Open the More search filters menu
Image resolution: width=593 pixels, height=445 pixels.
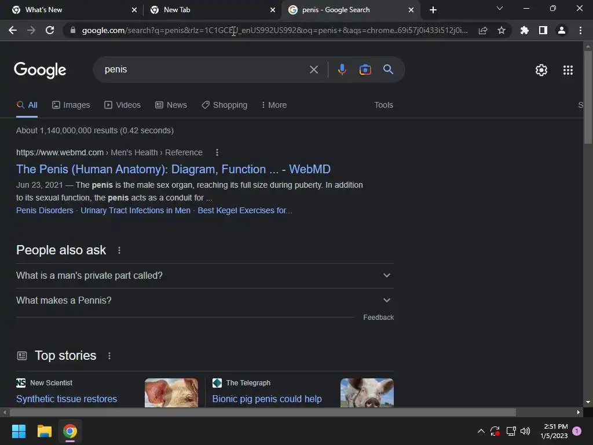[274, 105]
